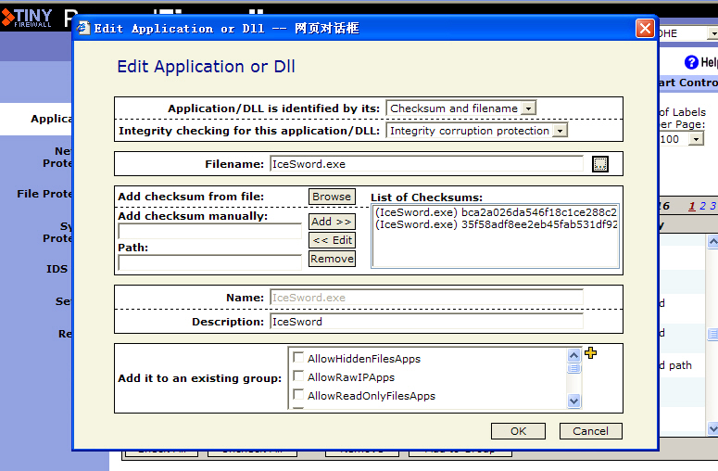The height and width of the screenshot is (471, 718).
Task: Open the labels per page 100 dropdown
Action: 696,139
